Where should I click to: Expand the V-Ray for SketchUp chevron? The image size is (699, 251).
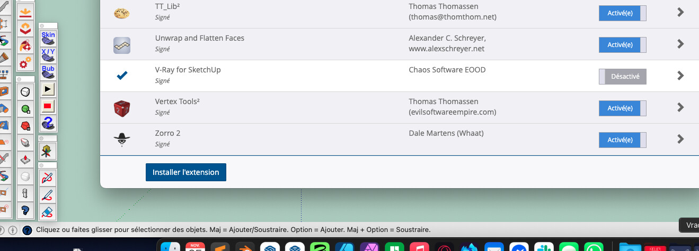point(681,76)
